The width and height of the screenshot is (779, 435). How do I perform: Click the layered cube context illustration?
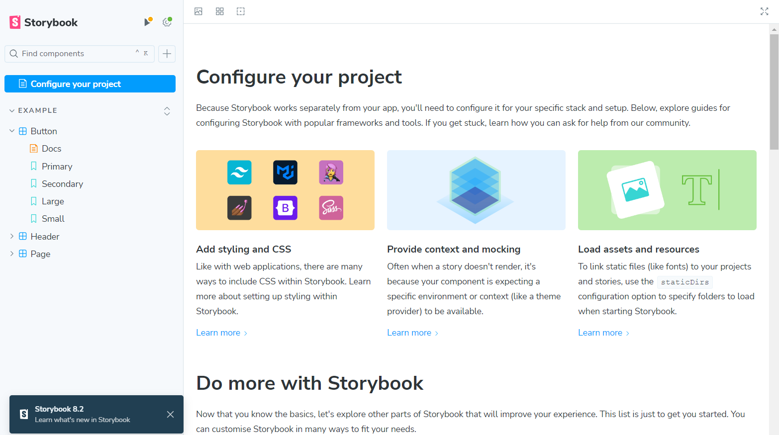coord(476,190)
